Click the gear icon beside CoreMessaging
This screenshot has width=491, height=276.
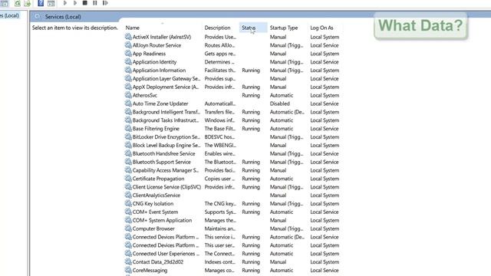pyautogui.click(x=128, y=270)
